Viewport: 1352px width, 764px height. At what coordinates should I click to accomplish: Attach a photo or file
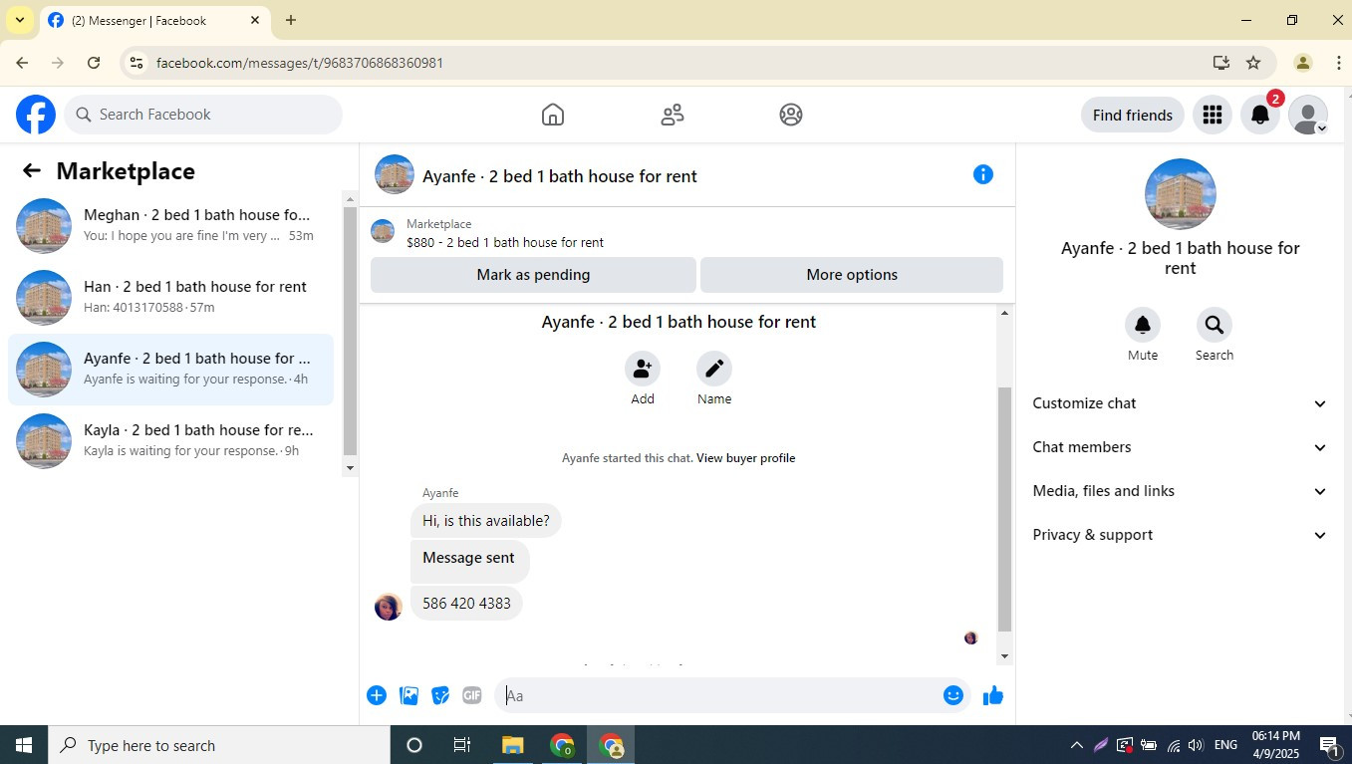click(x=408, y=695)
